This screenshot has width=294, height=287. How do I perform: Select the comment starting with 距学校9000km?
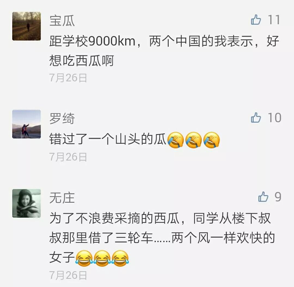(x=164, y=51)
